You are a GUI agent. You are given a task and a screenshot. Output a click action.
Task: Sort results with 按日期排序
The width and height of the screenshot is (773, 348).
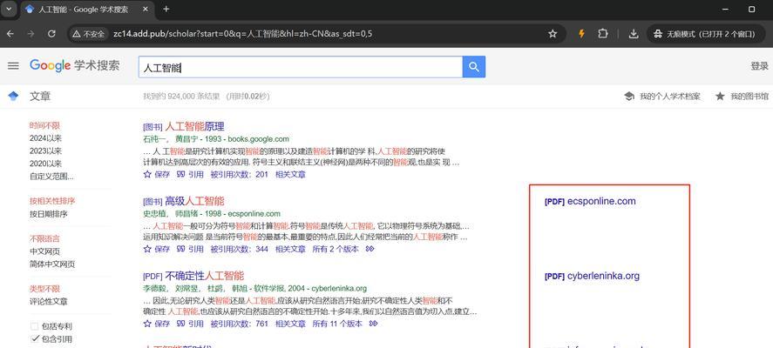click(x=48, y=214)
